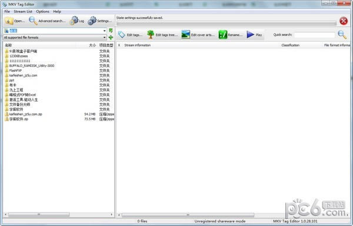The width and height of the screenshot is (353, 226).
Task: Click the Play button
Action: pos(254,35)
